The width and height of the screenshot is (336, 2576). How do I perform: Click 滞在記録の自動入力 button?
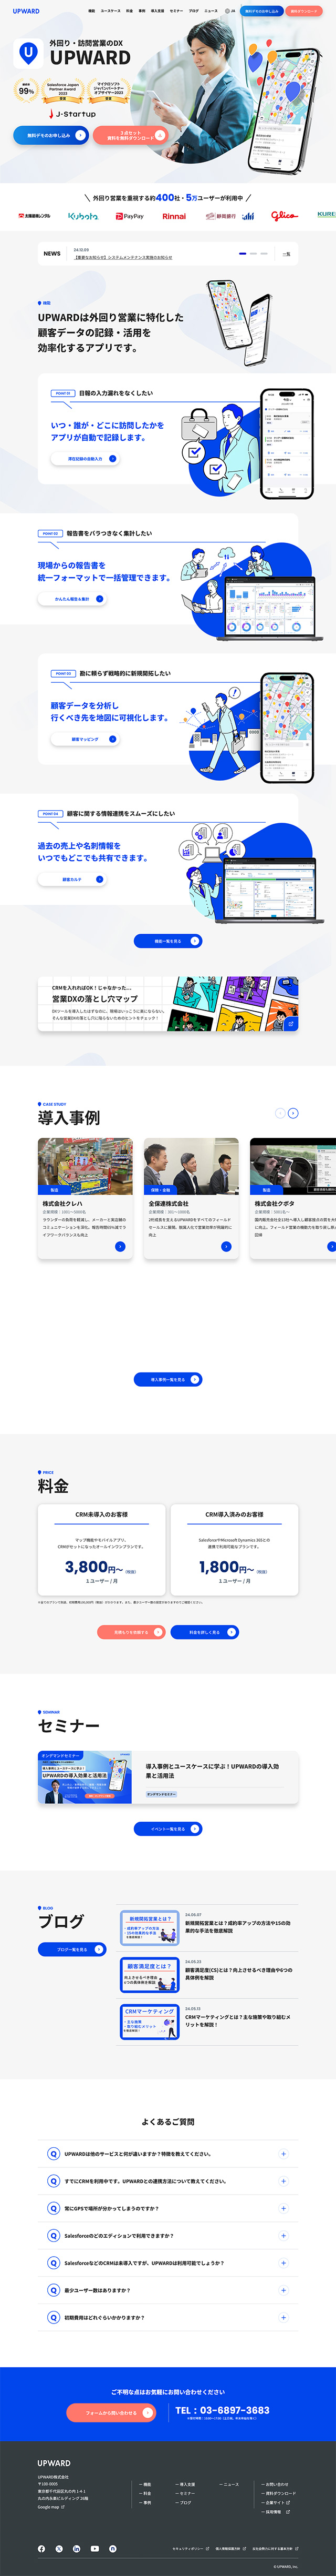tap(86, 458)
